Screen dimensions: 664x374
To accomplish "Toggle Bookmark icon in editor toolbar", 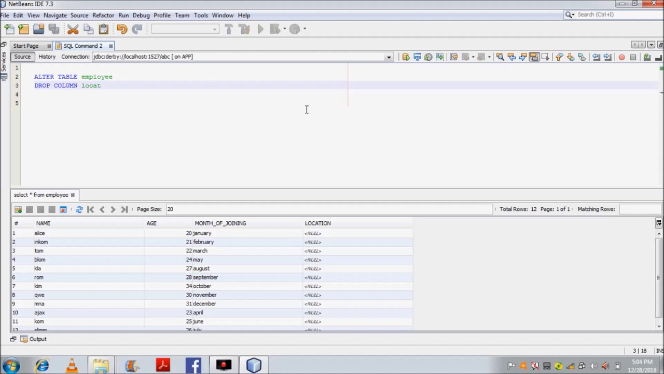I will click(582, 57).
